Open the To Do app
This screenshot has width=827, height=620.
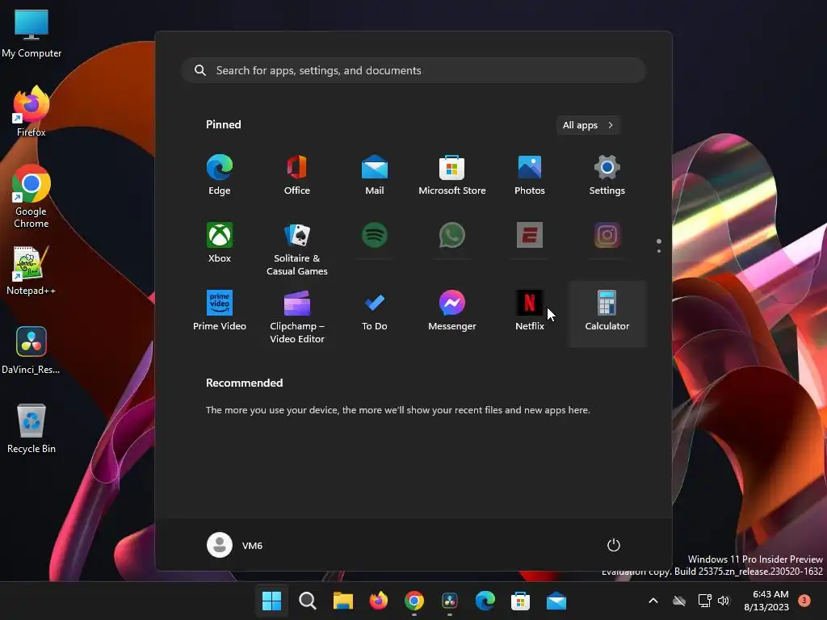coord(375,311)
